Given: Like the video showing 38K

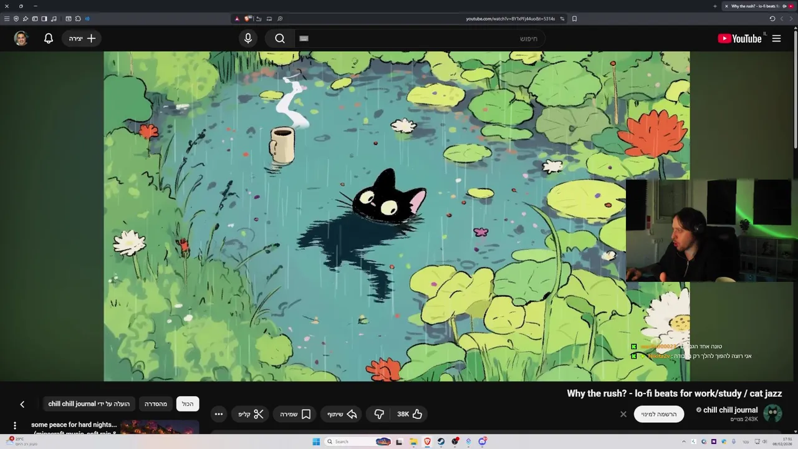Looking at the screenshot, I should point(410,414).
